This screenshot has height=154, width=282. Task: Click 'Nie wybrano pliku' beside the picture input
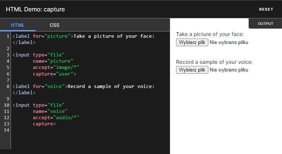[229, 43]
